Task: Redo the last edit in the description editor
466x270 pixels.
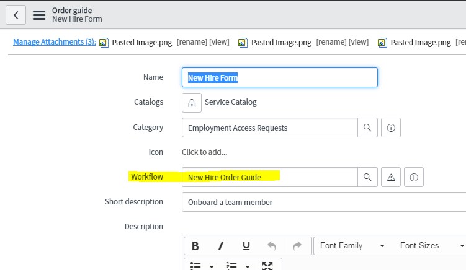Action: coord(297,246)
